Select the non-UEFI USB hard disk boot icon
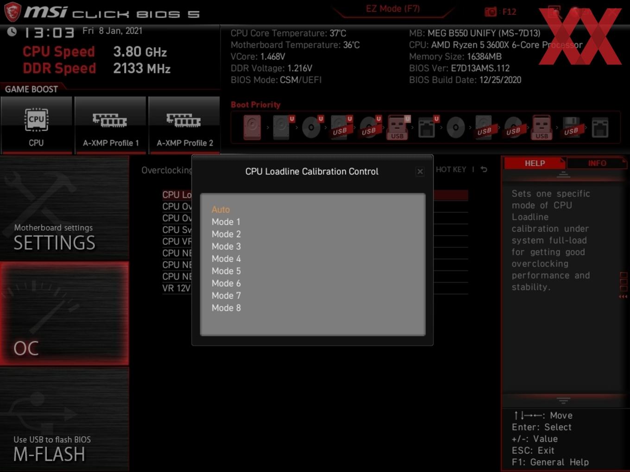This screenshot has height=472, width=630. [x=485, y=127]
